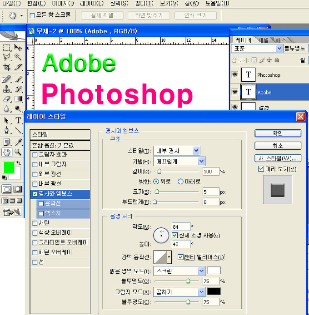
Task: Hide the Adobe text layer
Action: click(235, 92)
